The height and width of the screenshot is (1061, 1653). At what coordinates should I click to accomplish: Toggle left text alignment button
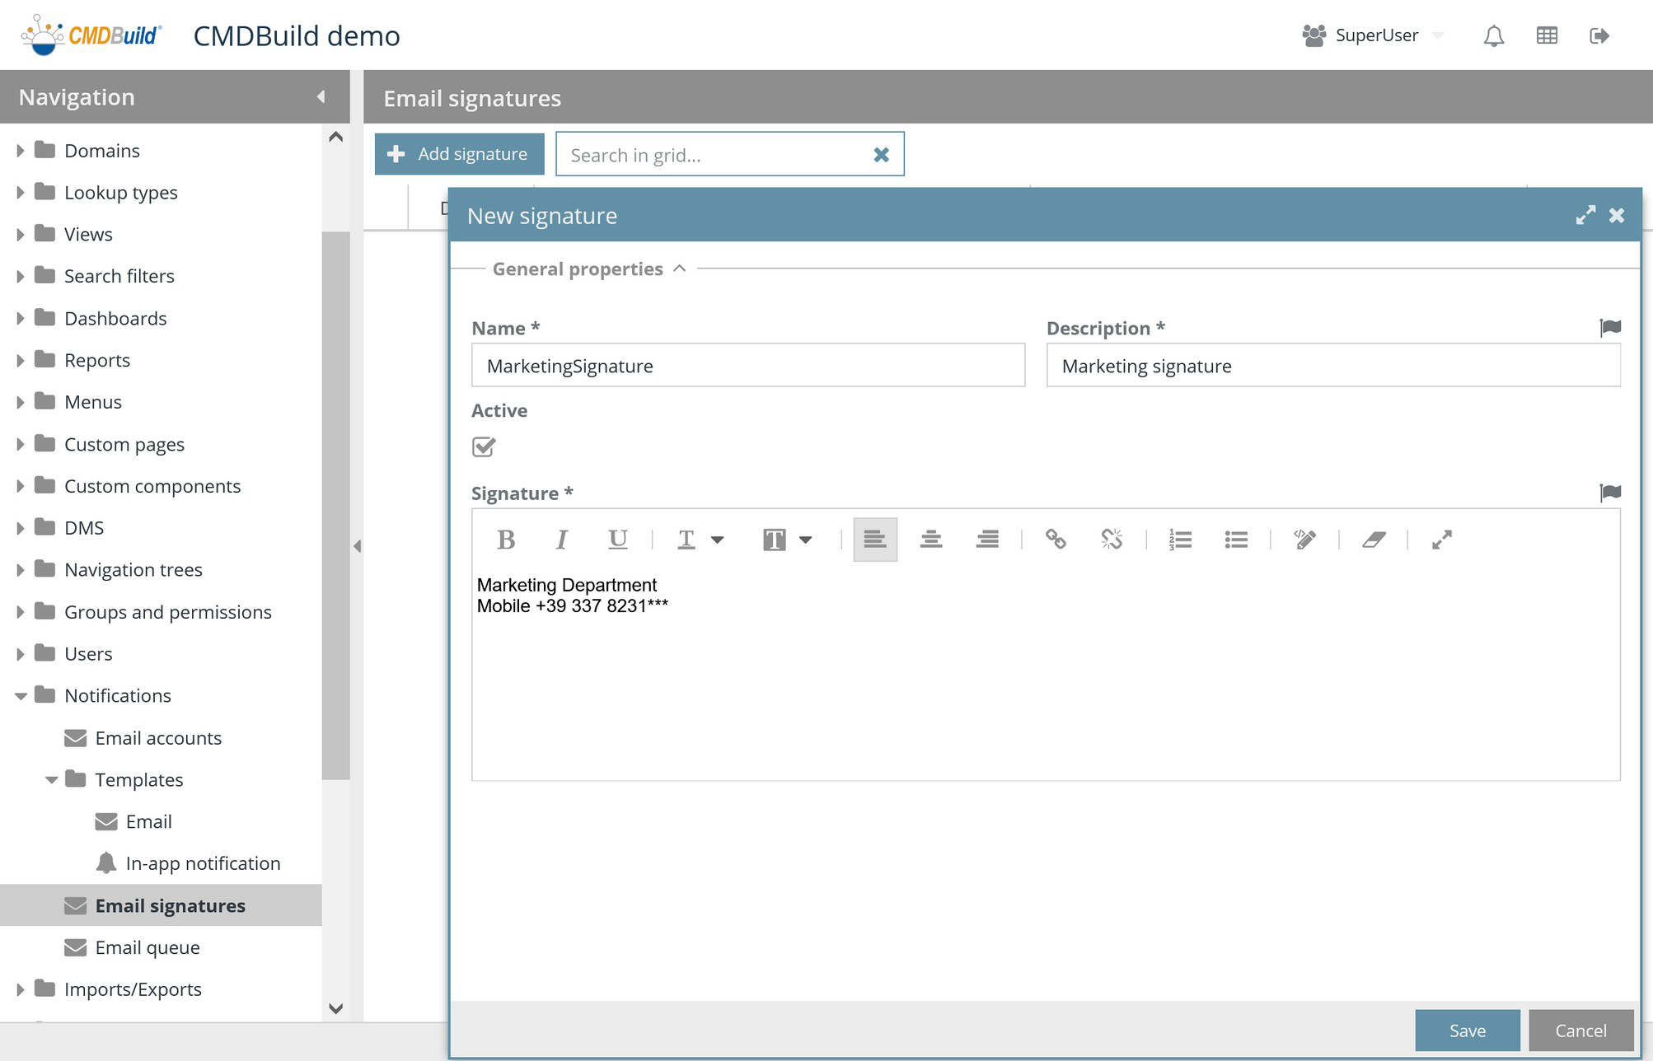[x=875, y=540]
